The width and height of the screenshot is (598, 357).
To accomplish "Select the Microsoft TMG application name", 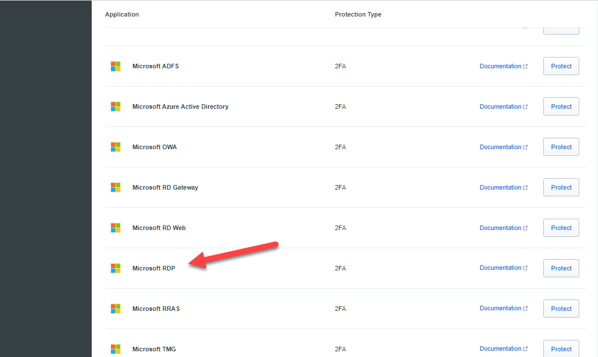I will (x=154, y=350).
